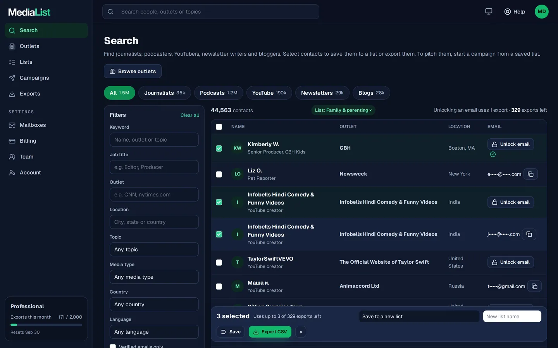Open Account settings
This screenshot has height=348, width=558.
(46, 172)
